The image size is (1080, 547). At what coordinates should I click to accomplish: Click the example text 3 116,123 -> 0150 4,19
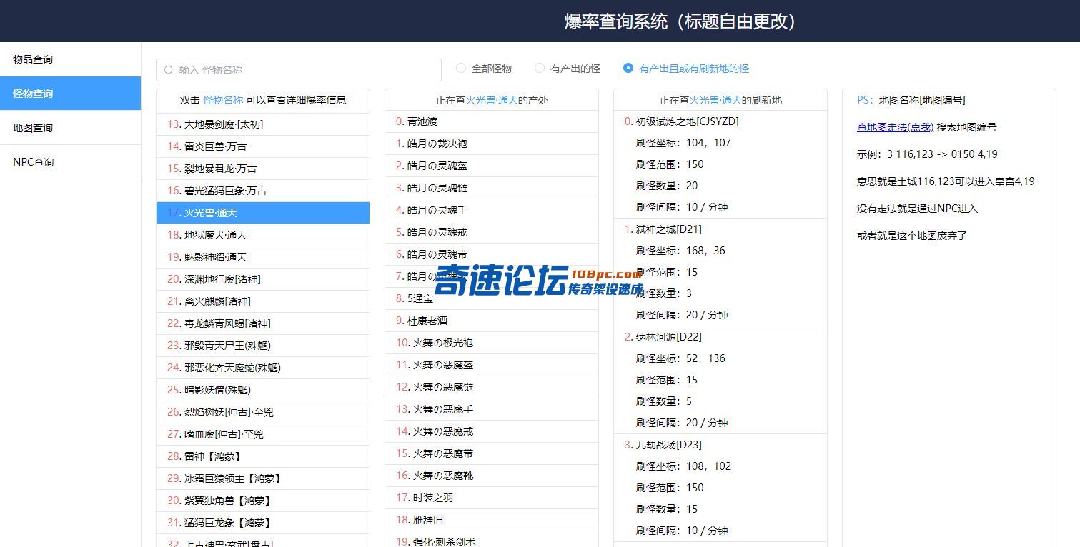[942, 154]
